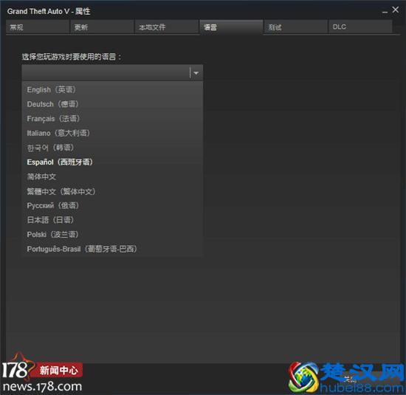Select Italiano (意大利语) language option
Screen dimensions: 406x395
(112, 133)
